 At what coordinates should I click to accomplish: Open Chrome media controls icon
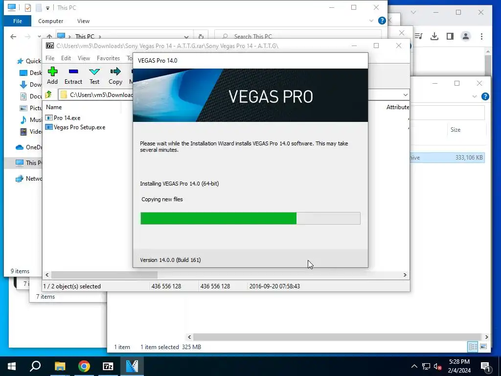pyautogui.click(x=419, y=36)
